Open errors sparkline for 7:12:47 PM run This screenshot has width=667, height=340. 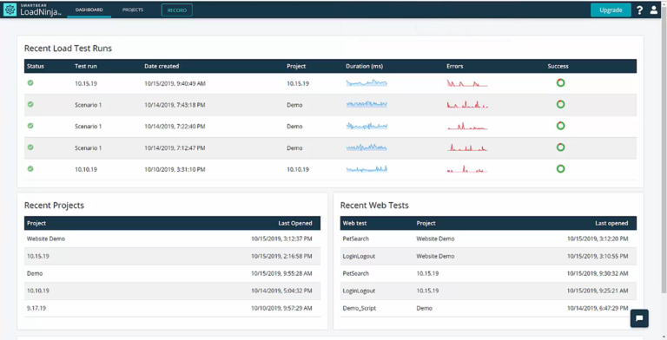[x=467, y=147]
